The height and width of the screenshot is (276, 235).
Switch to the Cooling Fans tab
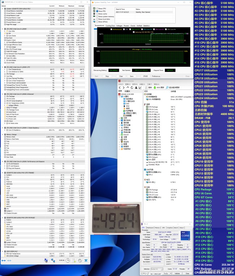point(110,26)
